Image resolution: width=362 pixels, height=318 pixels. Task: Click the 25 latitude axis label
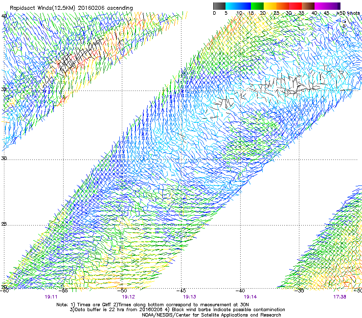click(4, 224)
